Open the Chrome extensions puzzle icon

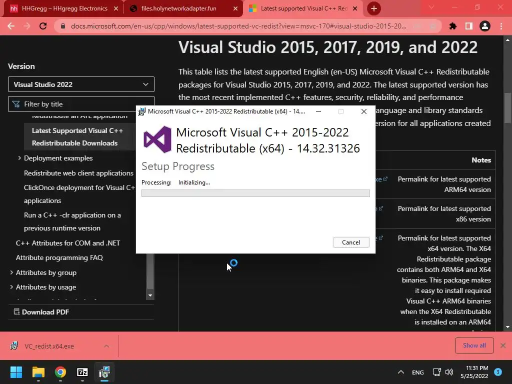click(x=453, y=26)
